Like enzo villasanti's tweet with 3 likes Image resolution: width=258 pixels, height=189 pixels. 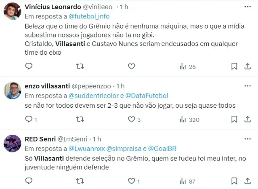click(x=131, y=120)
